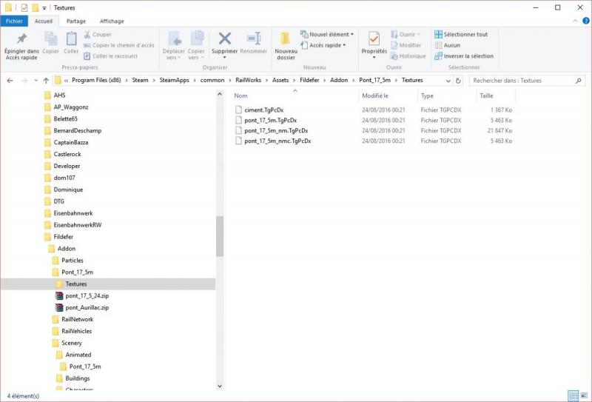Open the Nouvel élément dropdown

327,34
